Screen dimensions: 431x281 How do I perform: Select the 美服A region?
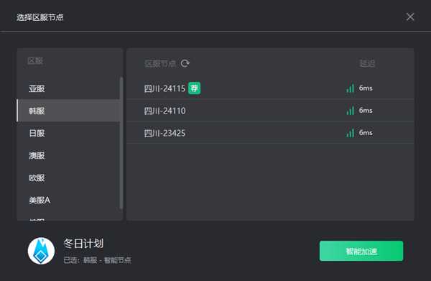pos(68,200)
